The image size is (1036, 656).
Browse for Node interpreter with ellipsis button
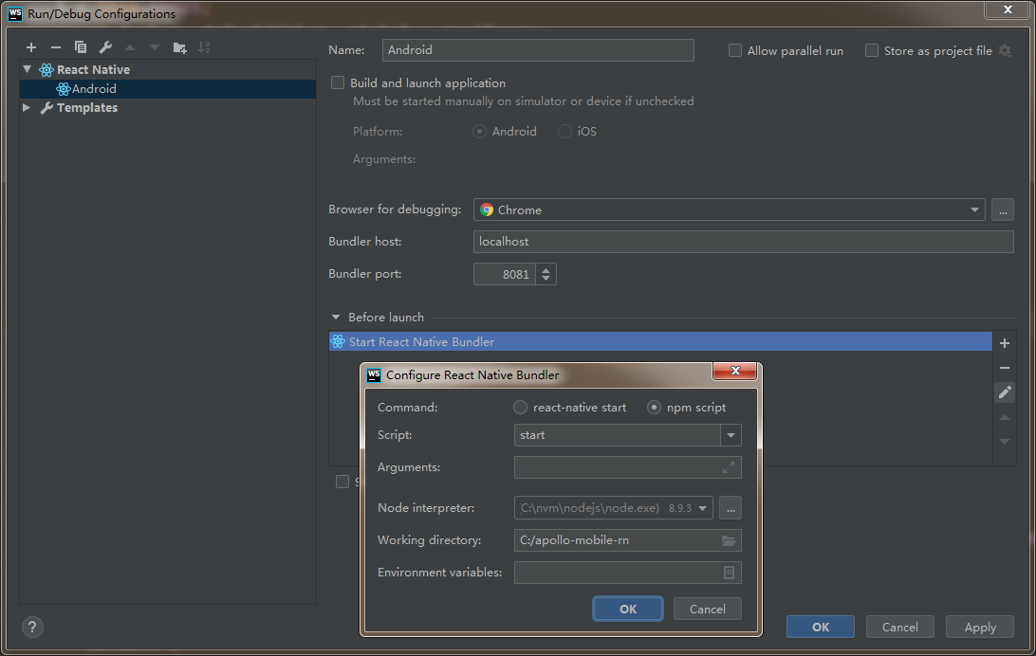click(731, 508)
